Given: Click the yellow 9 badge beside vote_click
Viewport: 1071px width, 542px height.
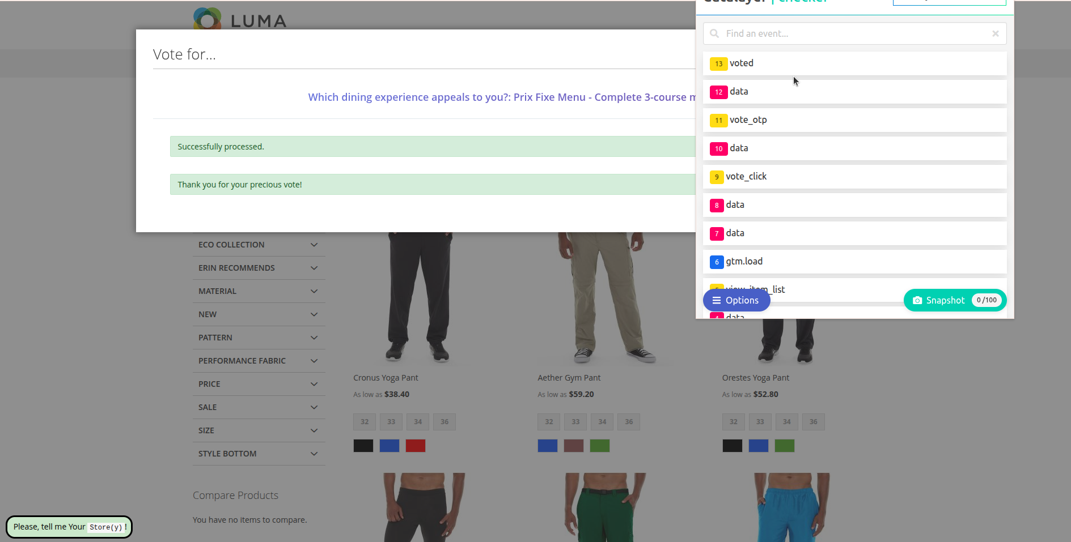Looking at the screenshot, I should [x=717, y=177].
